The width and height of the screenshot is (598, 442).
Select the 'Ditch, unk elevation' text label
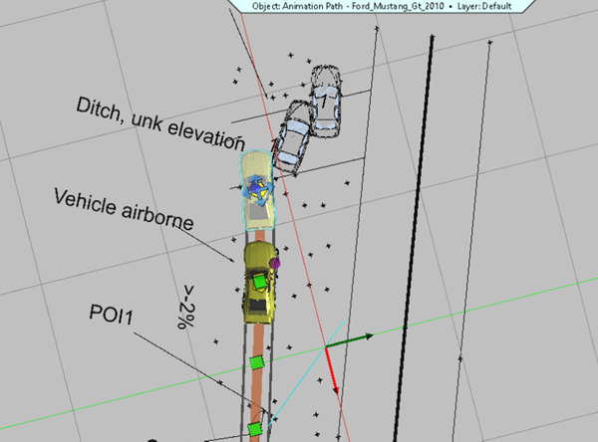160,123
